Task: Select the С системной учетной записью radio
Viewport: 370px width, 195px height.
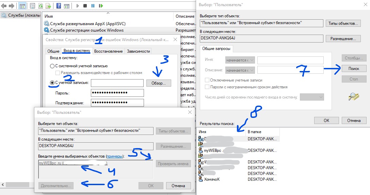Action: (52, 66)
